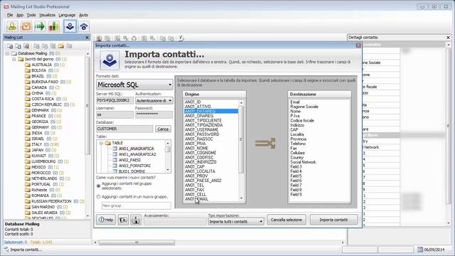Click second icon in Mailing List panel toolbar

pyautogui.click(x=18, y=46)
